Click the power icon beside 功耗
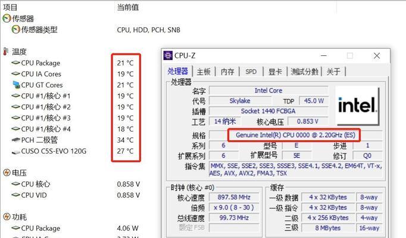The image size is (406, 238). click(x=7, y=217)
